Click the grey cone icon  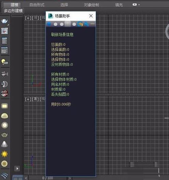click(4, 144)
